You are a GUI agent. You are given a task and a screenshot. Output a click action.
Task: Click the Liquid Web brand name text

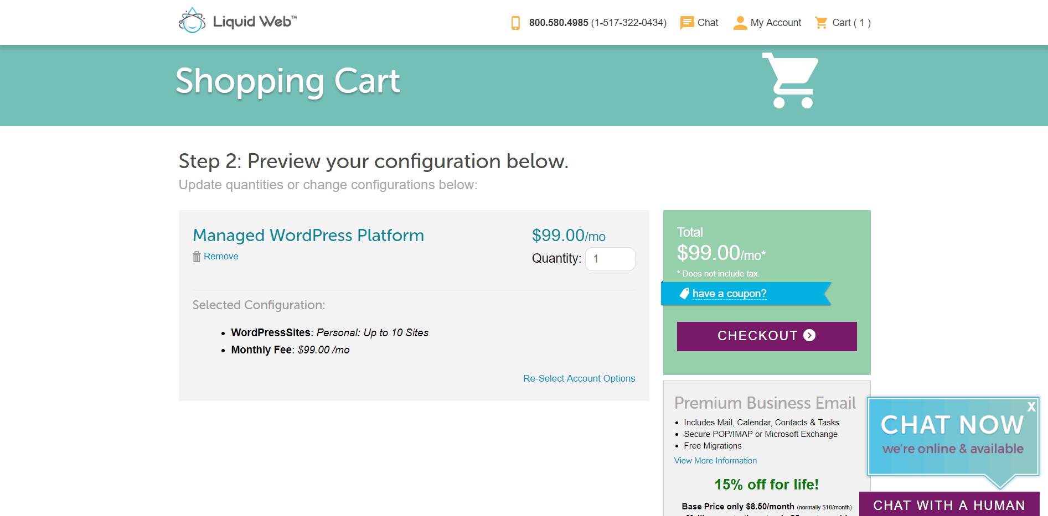[x=255, y=22]
